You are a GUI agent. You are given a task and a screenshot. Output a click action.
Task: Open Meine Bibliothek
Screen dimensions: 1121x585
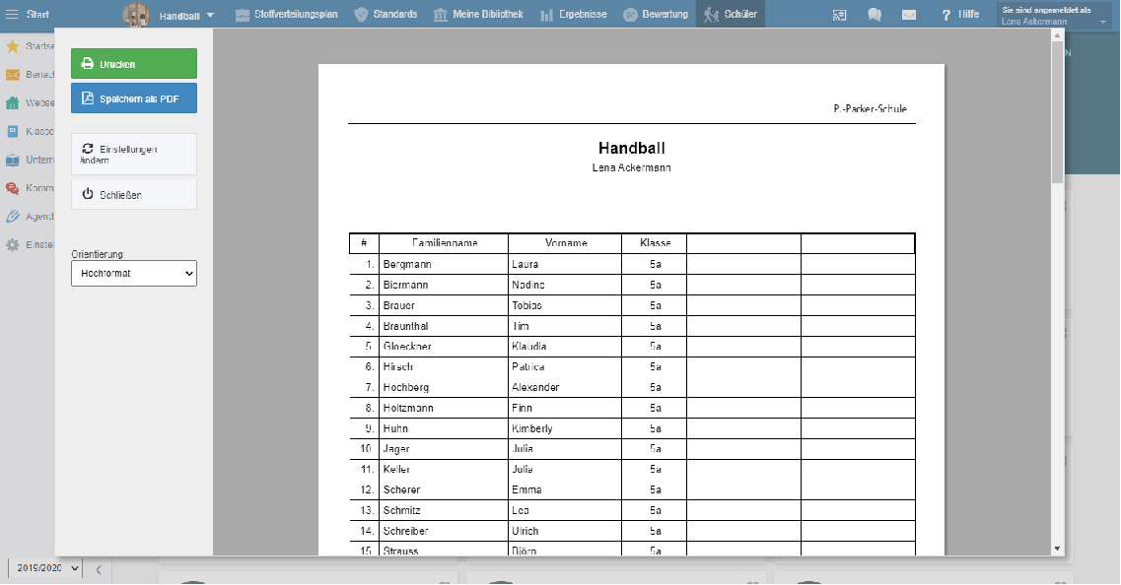(x=478, y=15)
